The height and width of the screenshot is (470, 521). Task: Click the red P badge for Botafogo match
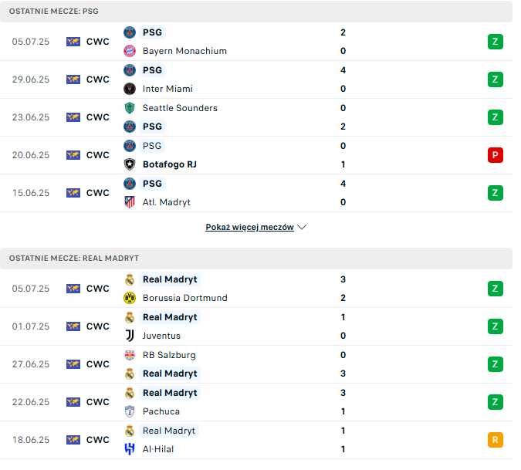pos(495,155)
